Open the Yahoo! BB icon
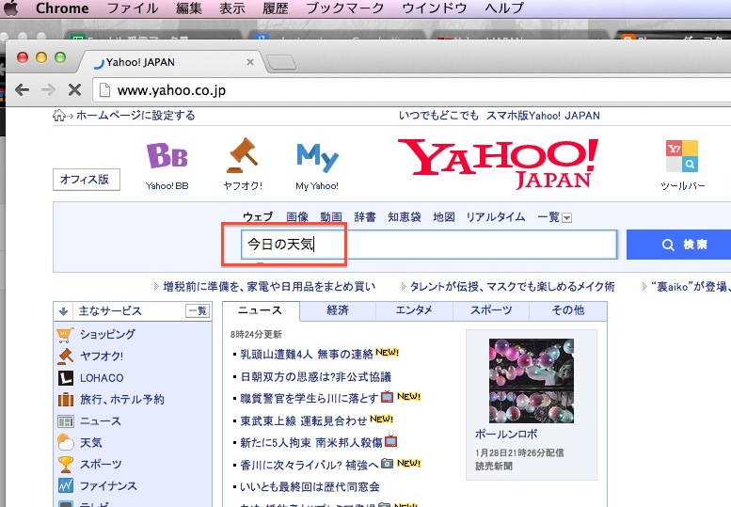The image size is (731, 507). pos(167,155)
